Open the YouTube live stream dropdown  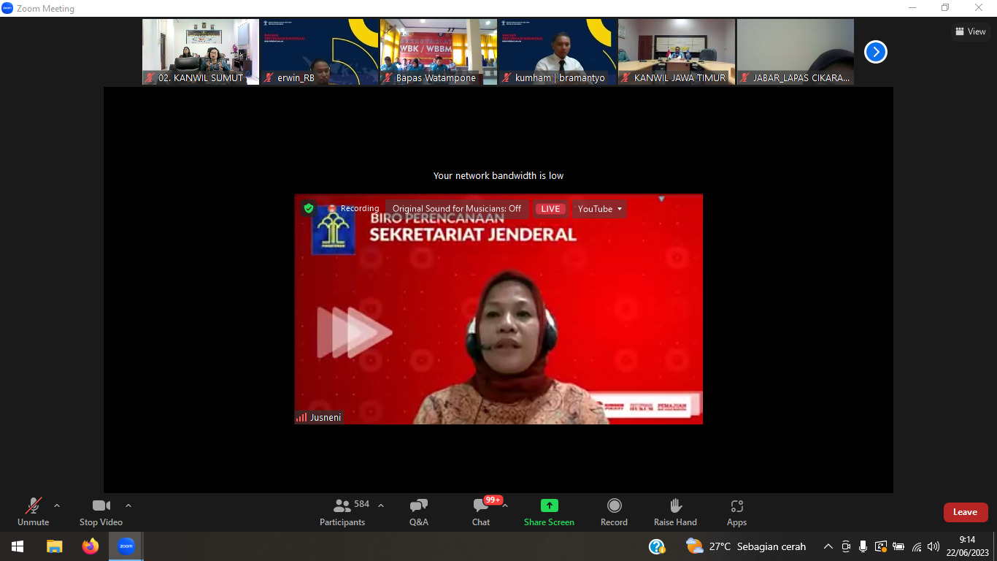pos(599,209)
